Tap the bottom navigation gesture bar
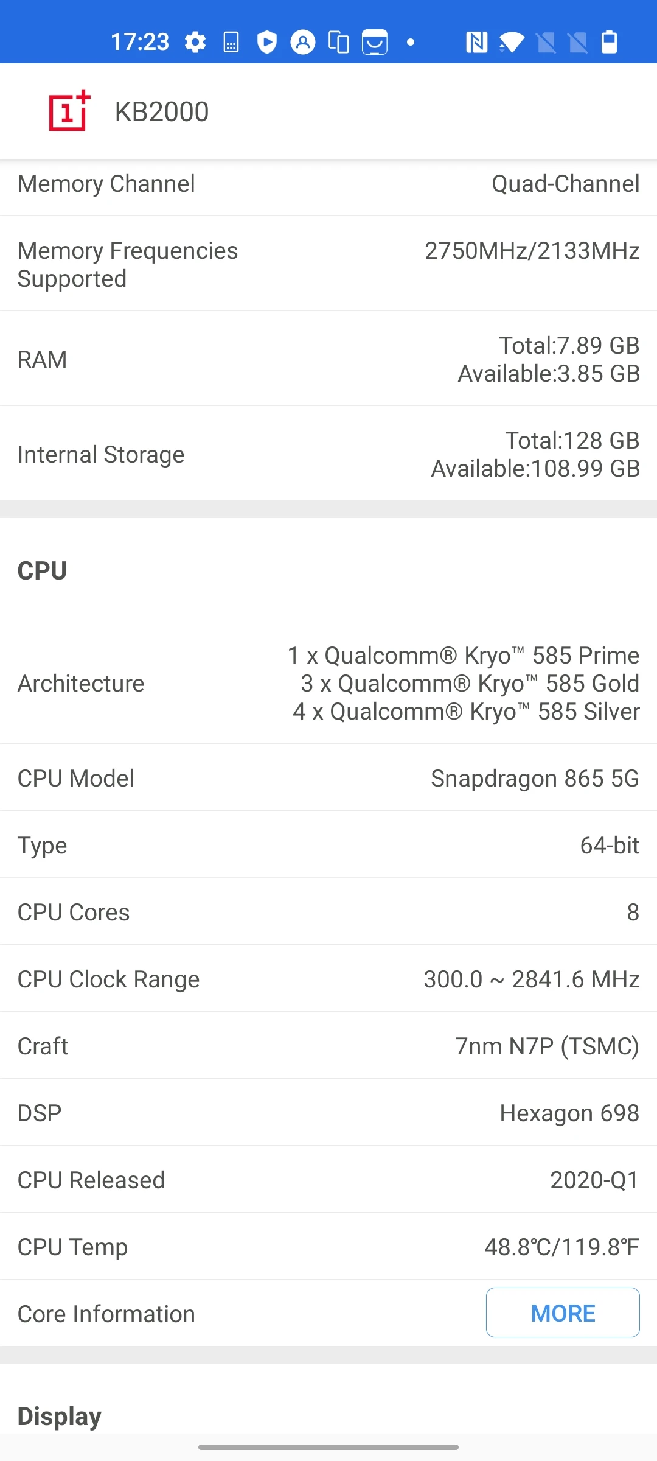 [328, 1447]
